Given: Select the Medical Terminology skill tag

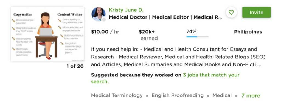Looking at the screenshot, I should pos(117,95).
